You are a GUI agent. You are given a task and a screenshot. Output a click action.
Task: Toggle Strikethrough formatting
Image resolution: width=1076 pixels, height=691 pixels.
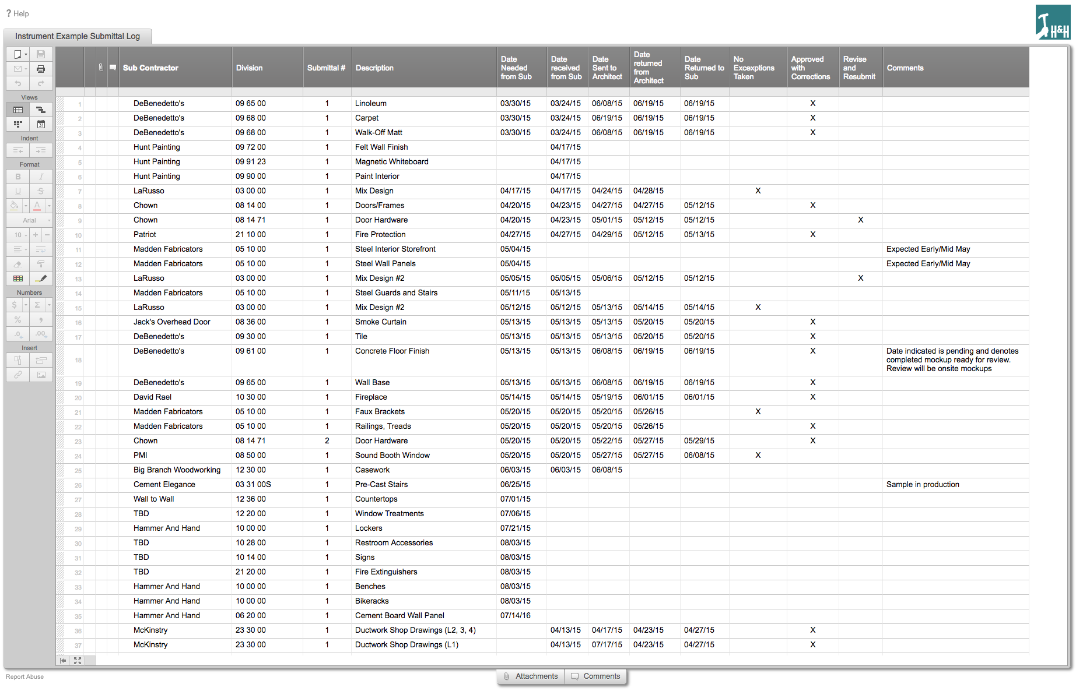pos(41,191)
